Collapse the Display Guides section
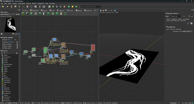The width and height of the screenshot is (194, 104). click(1, 37)
